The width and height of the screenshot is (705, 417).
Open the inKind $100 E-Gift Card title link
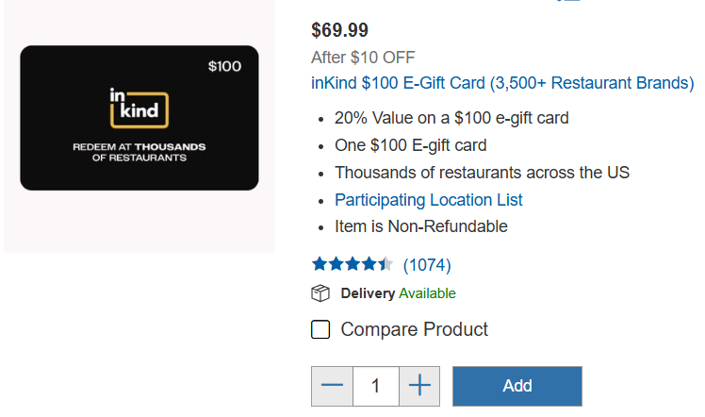[502, 83]
